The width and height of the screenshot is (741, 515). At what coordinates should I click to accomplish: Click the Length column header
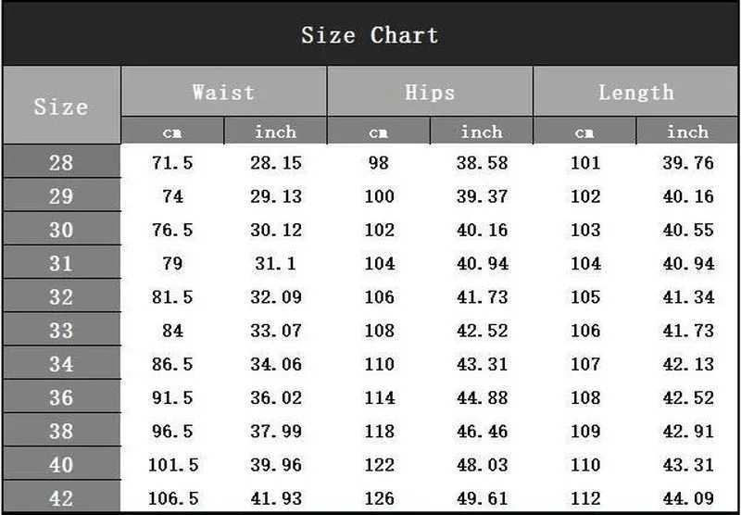[635, 93]
